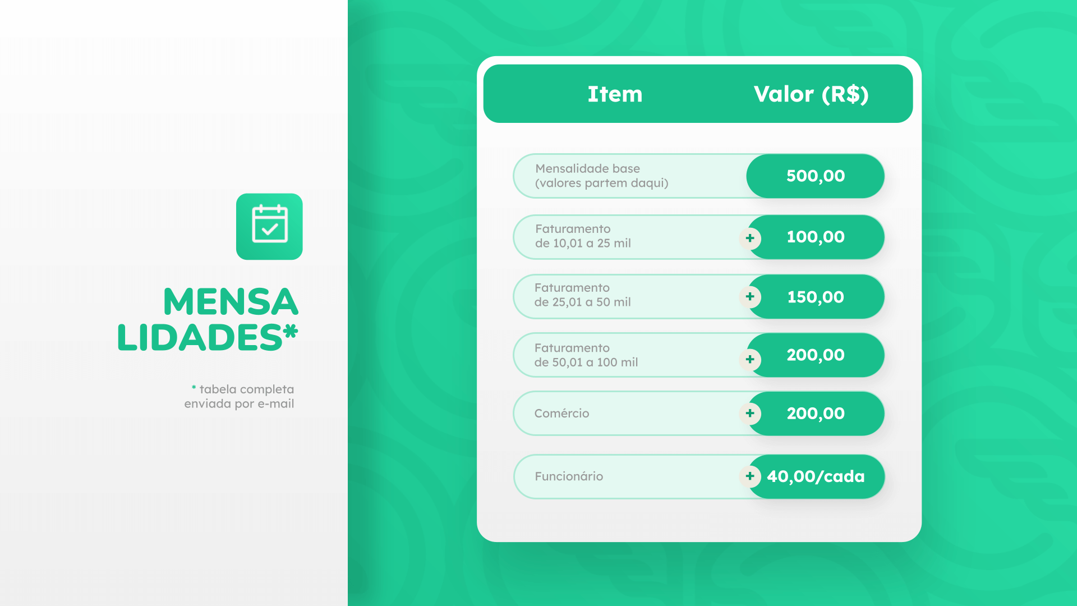Click the plus icon beside the 100,00 value
The image size is (1077, 606).
coord(750,238)
